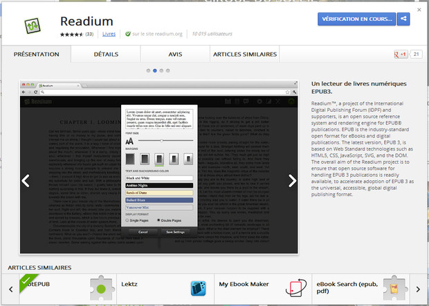429x306 pixels.
Task: Show the next screenshot with right arrow
Action: [x=292, y=181]
